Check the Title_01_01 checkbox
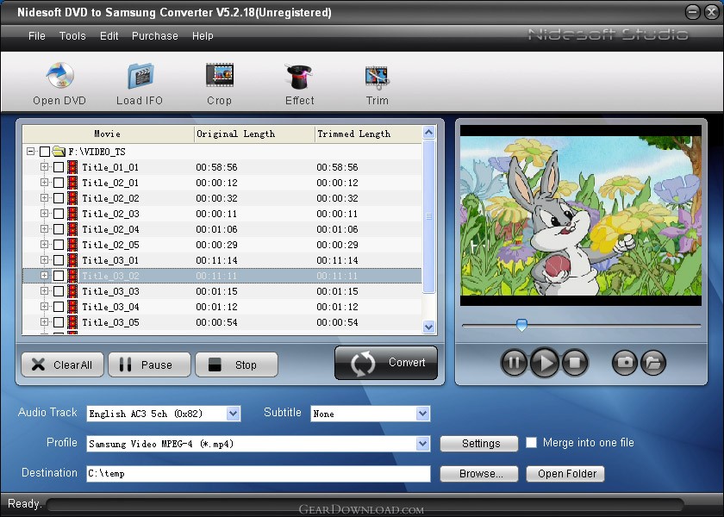The height and width of the screenshot is (517, 724). (x=59, y=167)
